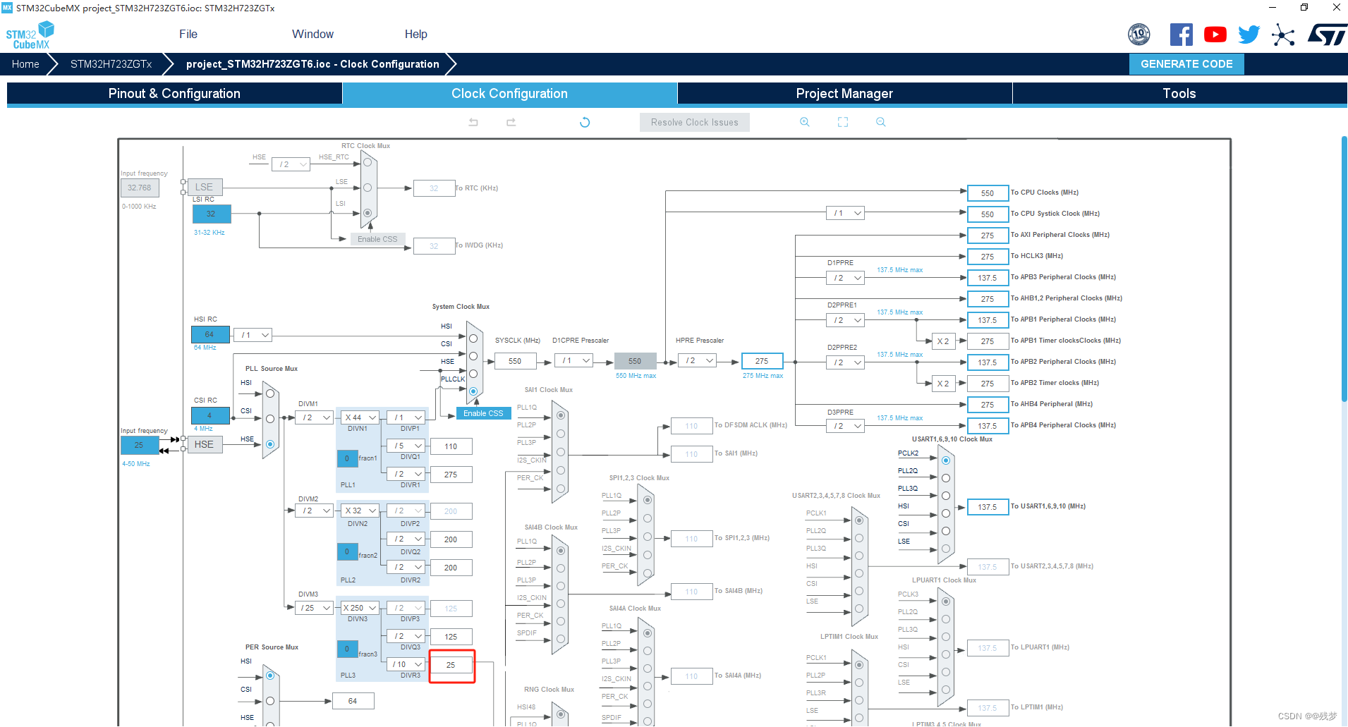This screenshot has height=727, width=1348.
Task: Click Resolve Clock Issues button
Action: pos(695,122)
